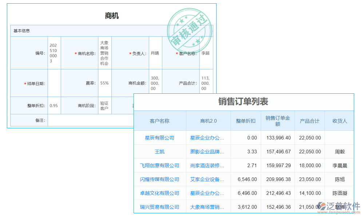
Task: Open the 瑞兴贸易有限公司 customer link
Action: (159, 207)
